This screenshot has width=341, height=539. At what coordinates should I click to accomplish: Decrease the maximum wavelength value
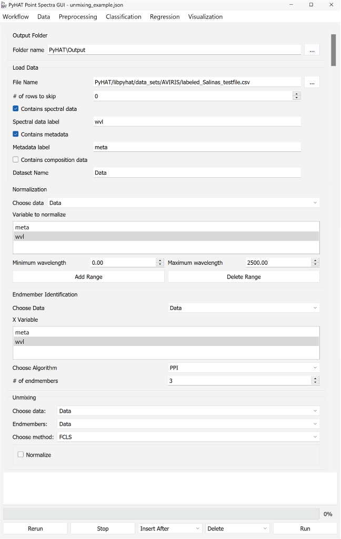(x=315, y=265)
